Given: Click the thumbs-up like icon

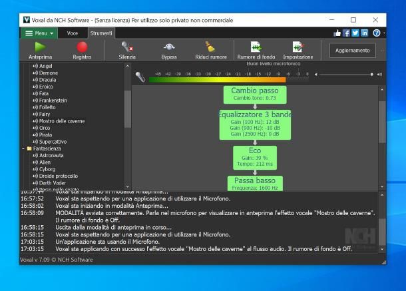Looking at the screenshot, I should coord(337,33).
